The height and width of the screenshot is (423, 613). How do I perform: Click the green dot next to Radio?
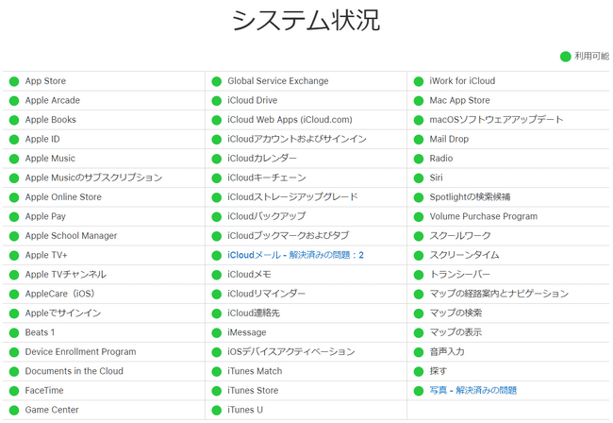pos(419,159)
